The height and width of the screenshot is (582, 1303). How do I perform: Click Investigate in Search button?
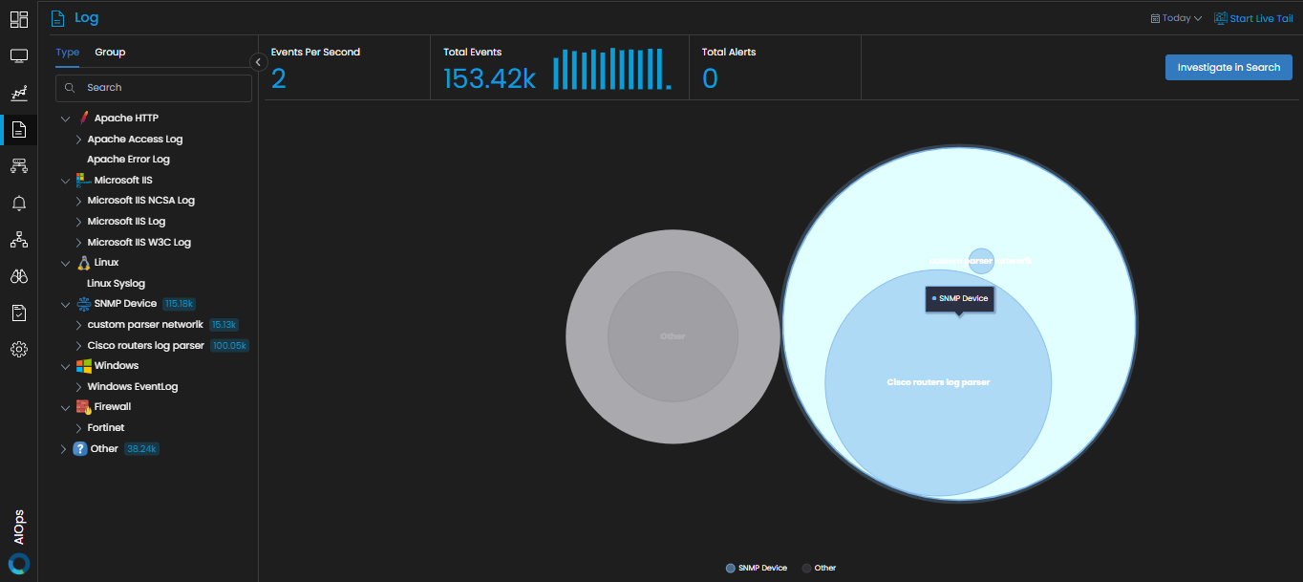1228,68
